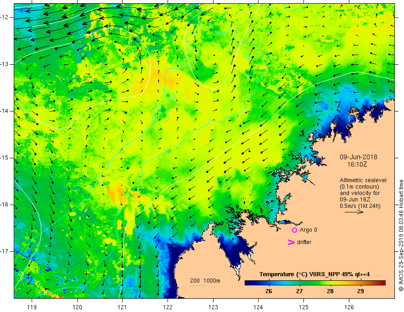Select the '16:10Z' time text
Screen dimensions: 404x312
tap(357, 164)
